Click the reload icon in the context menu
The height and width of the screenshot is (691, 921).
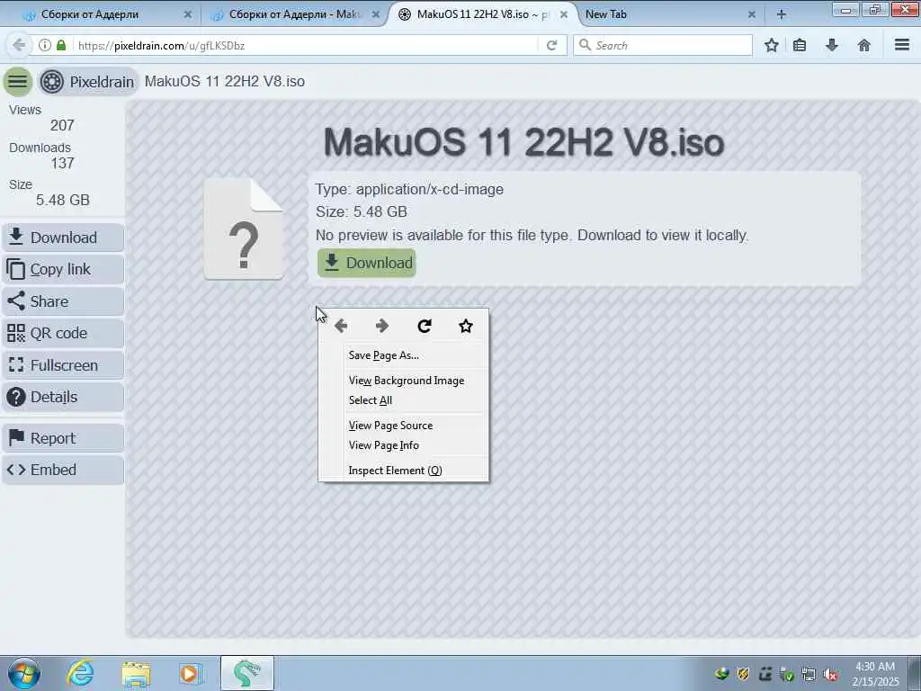click(x=425, y=326)
